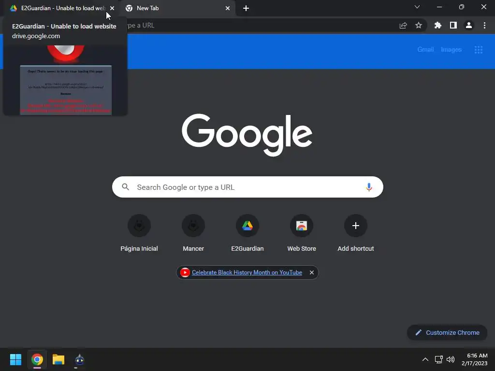Viewport: 495px width, 371px height.
Task: Click the Google logo
Action: pos(247,135)
